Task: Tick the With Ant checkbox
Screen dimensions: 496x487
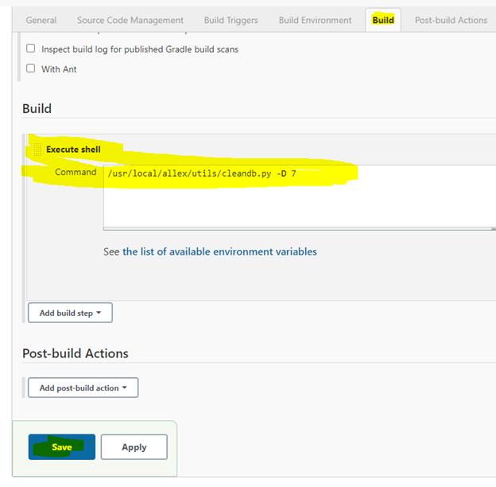Action: (31, 68)
